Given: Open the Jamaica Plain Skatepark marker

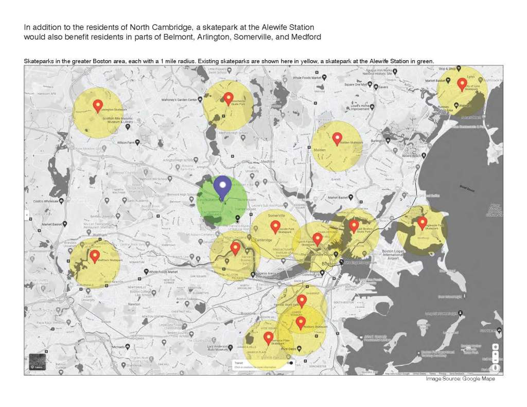Looking at the screenshot, I should [268, 337].
